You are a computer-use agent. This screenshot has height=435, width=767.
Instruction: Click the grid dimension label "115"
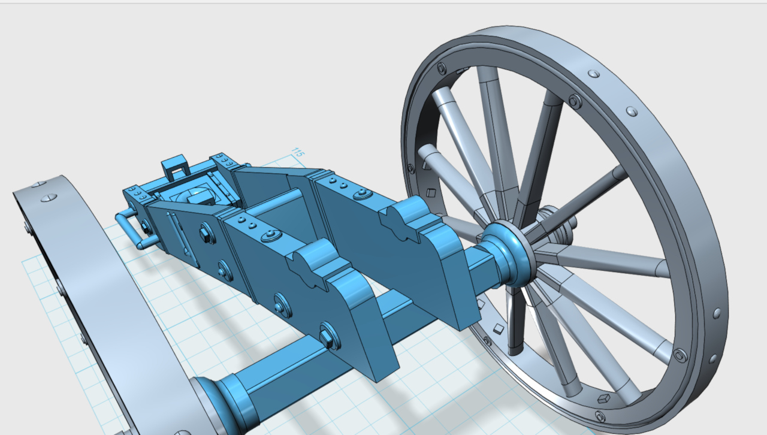click(298, 152)
